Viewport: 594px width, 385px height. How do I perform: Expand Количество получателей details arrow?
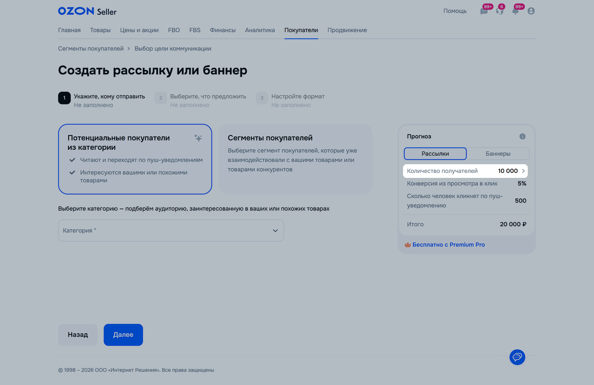523,171
